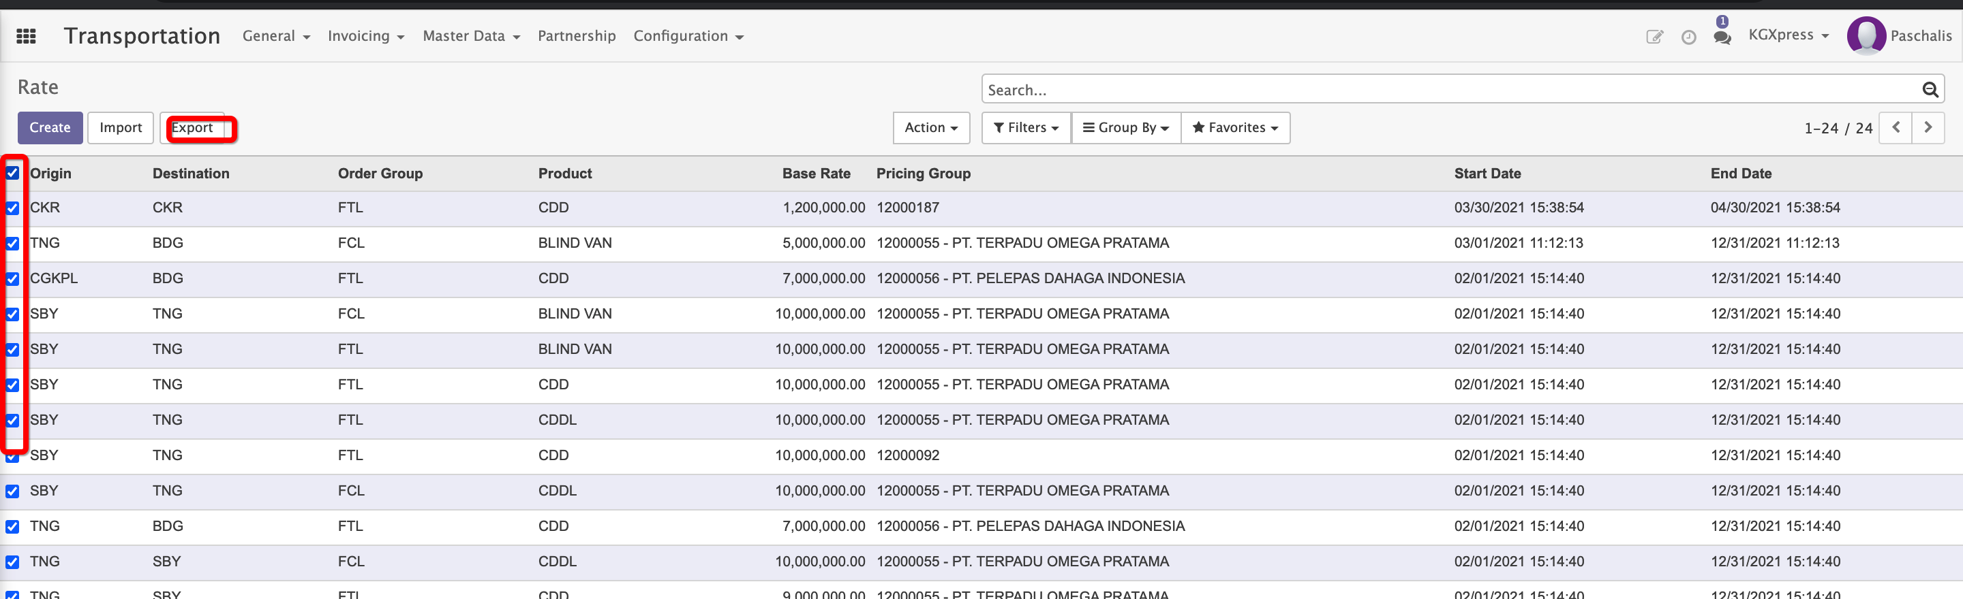The height and width of the screenshot is (599, 1963).
Task: Open the Partnership menu item
Action: click(576, 36)
